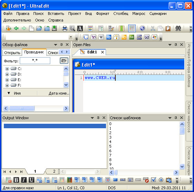Viewport: 194px width, 192px height.
Task: Click the green Back arrow toolbar icon
Action: [16, 28]
